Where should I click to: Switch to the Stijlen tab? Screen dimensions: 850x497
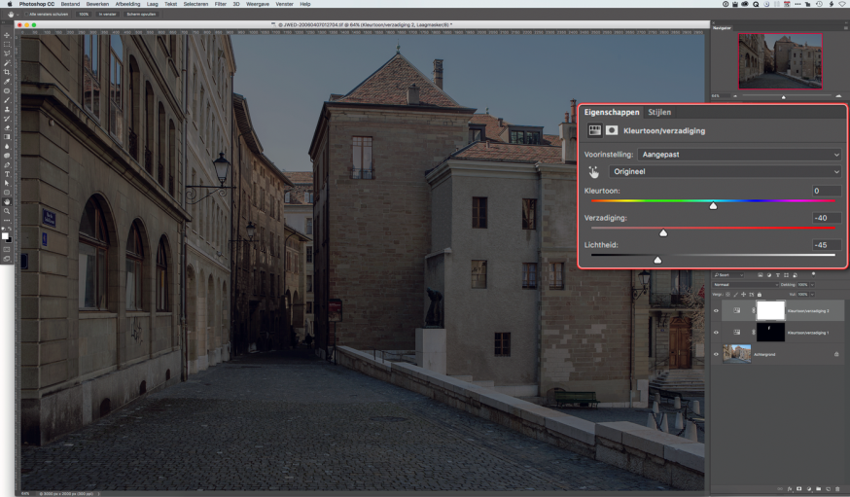659,112
